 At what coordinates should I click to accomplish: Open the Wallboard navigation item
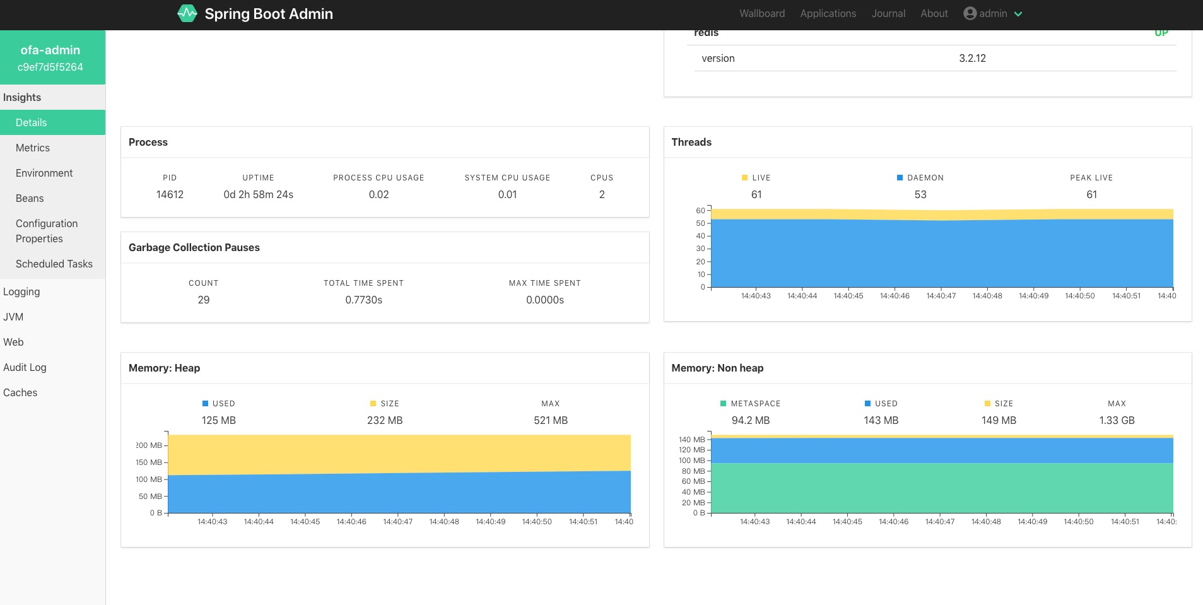[762, 13]
